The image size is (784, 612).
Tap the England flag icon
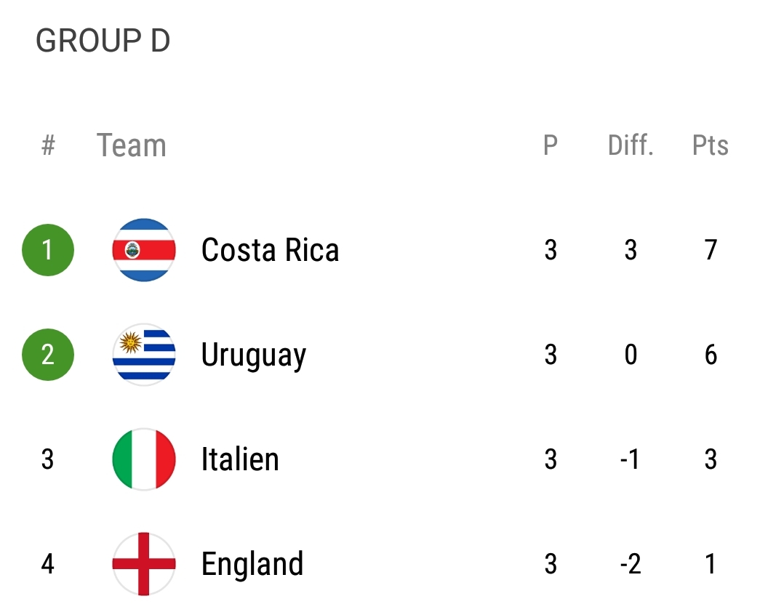click(x=144, y=564)
